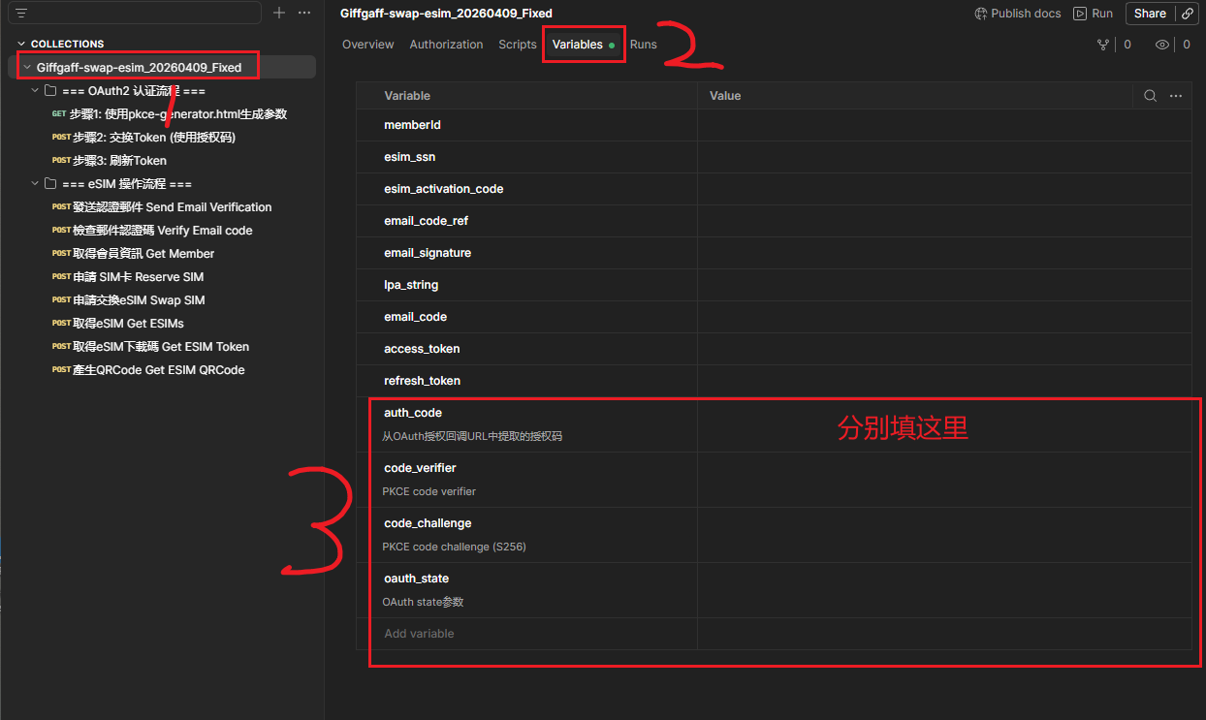Click value cell for refresh_token
This screenshot has width=1206, height=720.
[x=944, y=381]
